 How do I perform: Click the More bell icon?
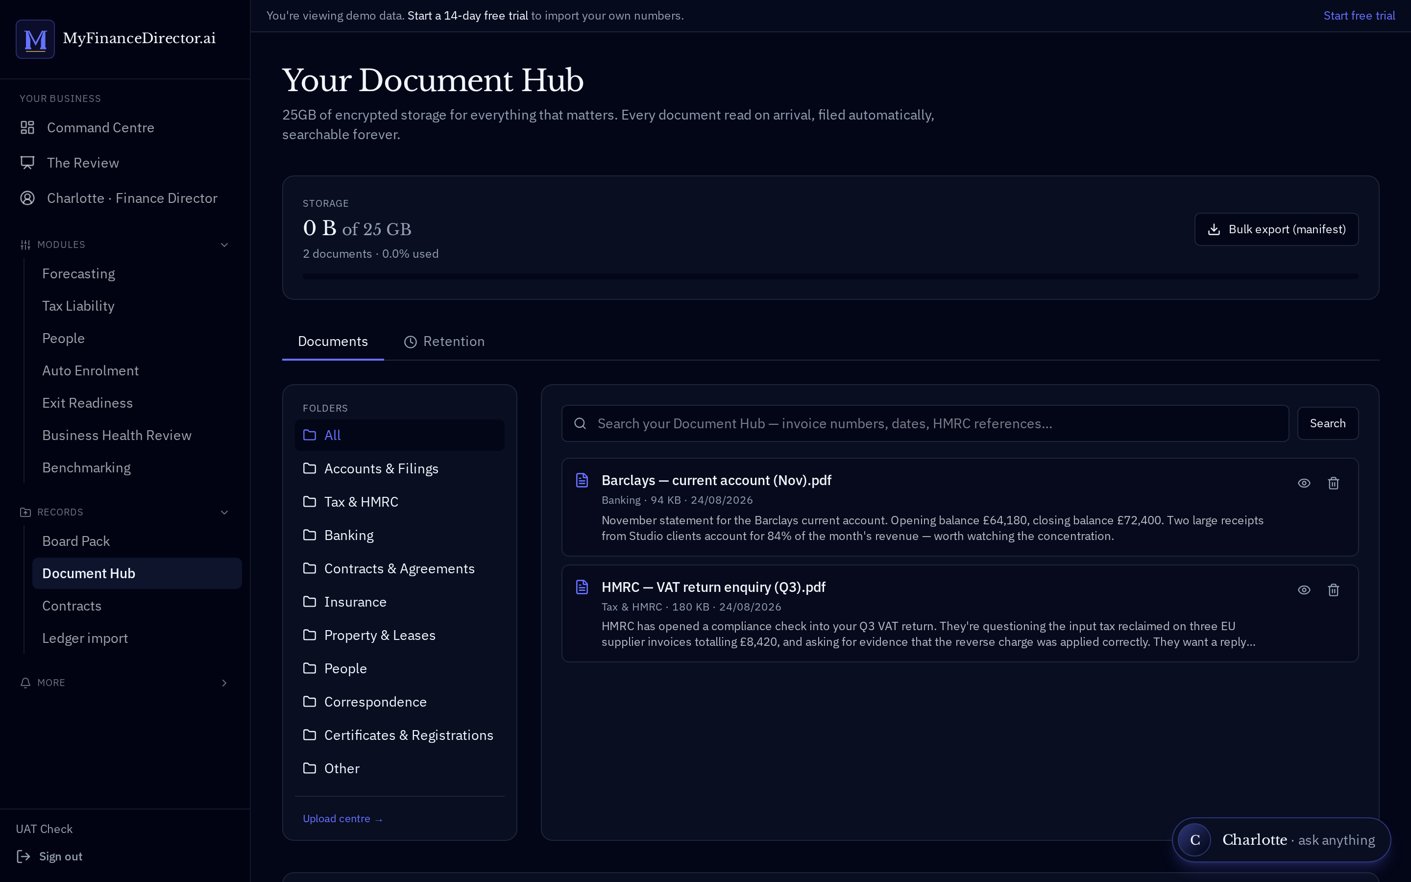pyautogui.click(x=25, y=683)
